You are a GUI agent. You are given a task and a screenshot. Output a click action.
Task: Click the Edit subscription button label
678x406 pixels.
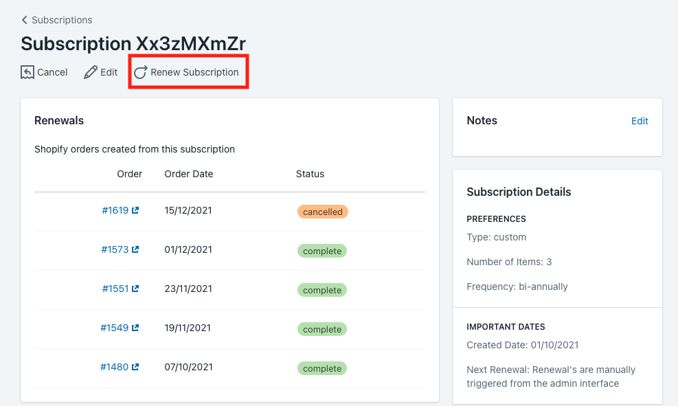pyautogui.click(x=109, y=72)
